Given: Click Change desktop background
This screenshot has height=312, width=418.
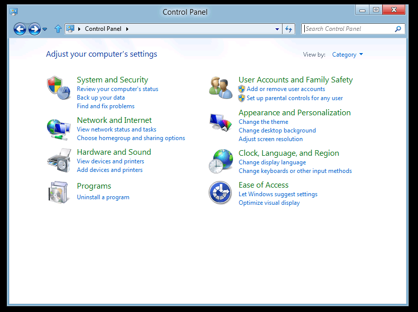Looking at the screenshot, I should point(277,130).
